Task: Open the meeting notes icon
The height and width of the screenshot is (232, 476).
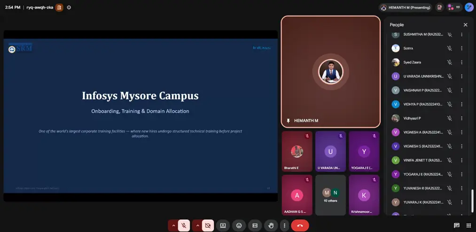Action: (439, 8)
